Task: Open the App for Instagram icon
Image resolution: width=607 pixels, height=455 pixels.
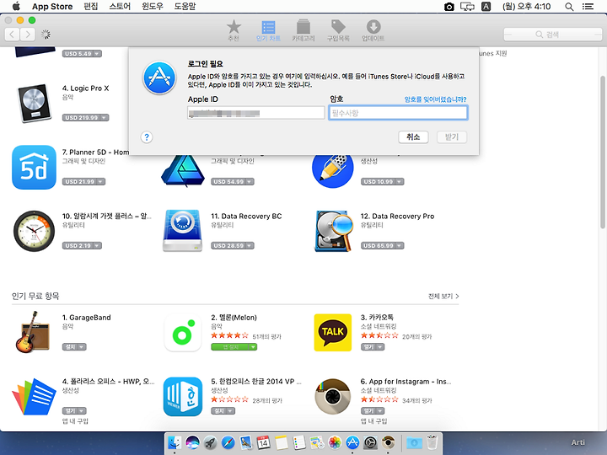Action: point(332,397)
